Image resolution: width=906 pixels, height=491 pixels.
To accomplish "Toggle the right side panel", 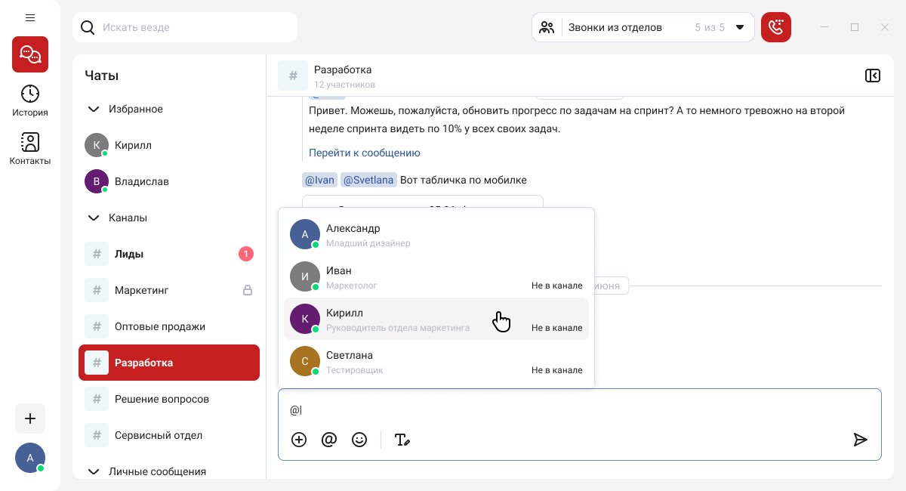I will click(872, 76).
